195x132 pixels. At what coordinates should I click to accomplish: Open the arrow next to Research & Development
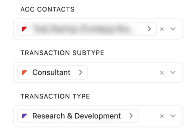(131, 116)
